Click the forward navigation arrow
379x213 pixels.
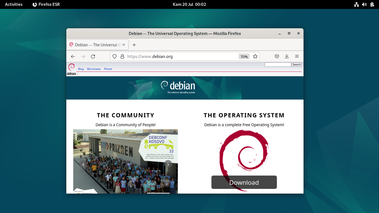(x=83, y=56)
